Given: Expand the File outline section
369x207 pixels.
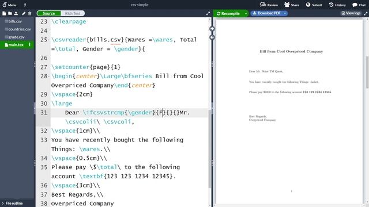Looking at the screenshot, I should 12,203.
